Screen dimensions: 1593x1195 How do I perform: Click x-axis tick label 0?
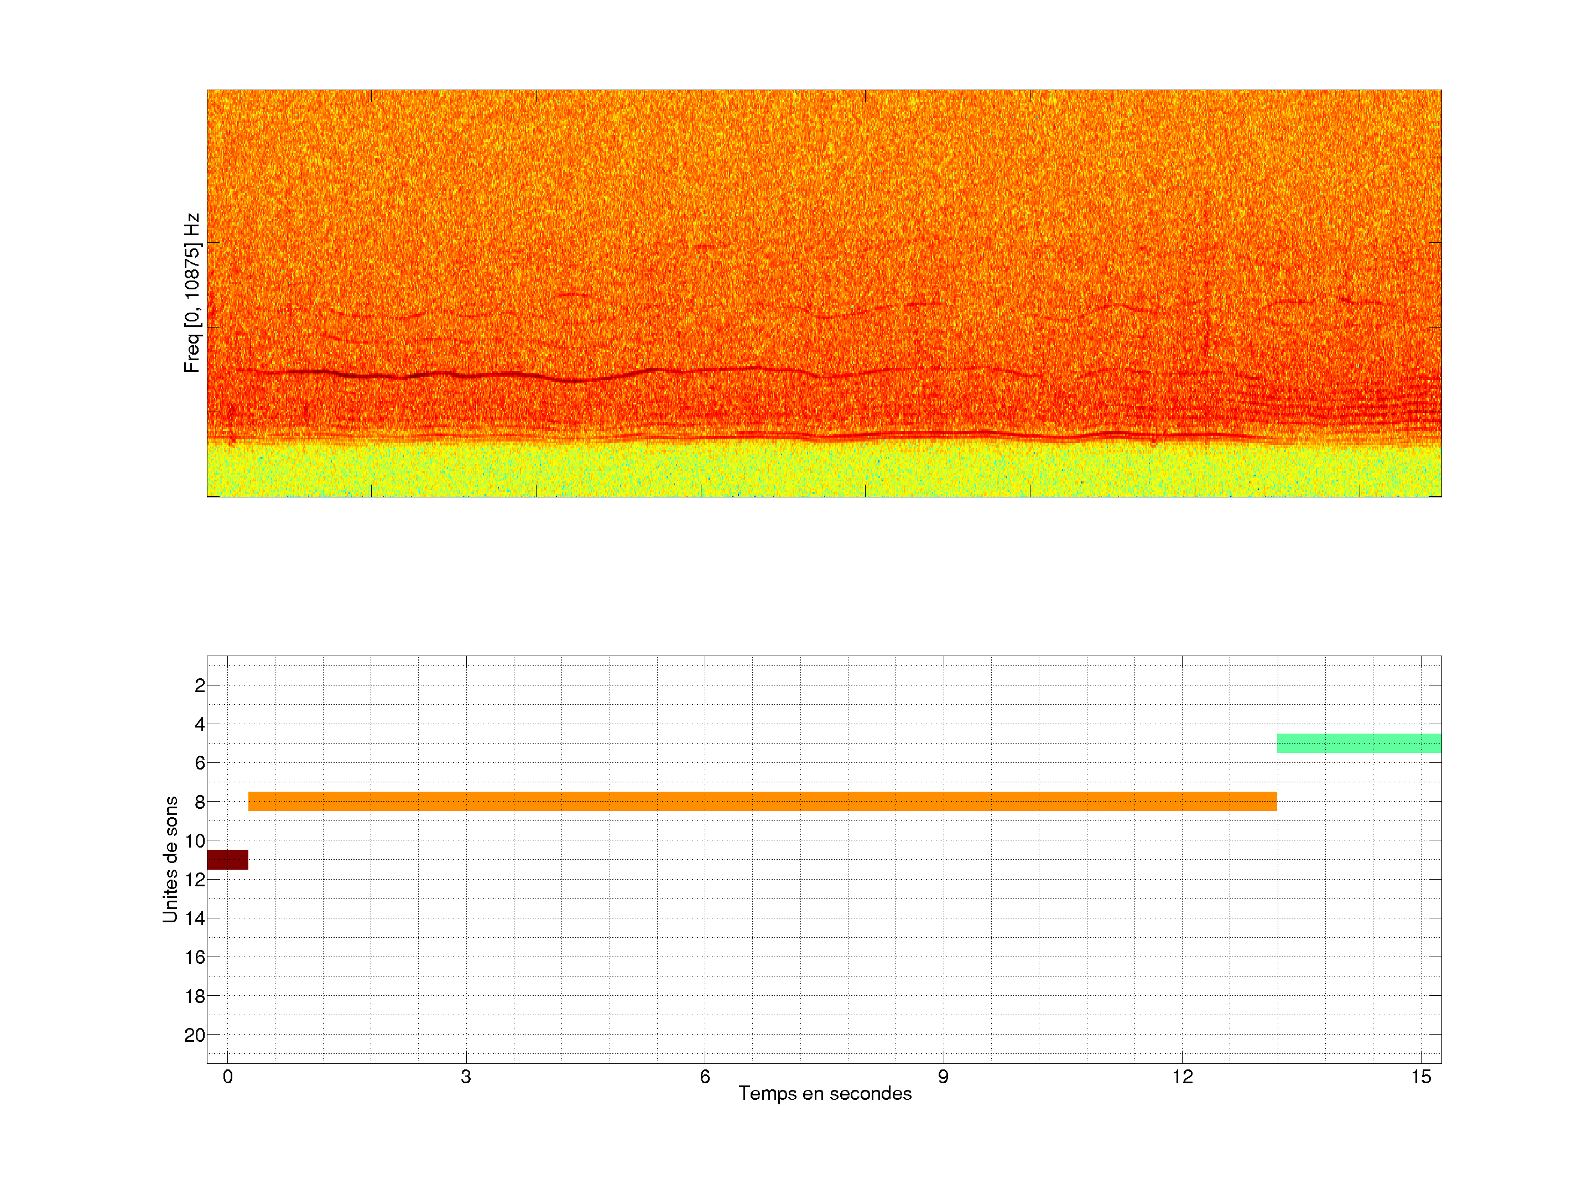tap(227, 1077)
